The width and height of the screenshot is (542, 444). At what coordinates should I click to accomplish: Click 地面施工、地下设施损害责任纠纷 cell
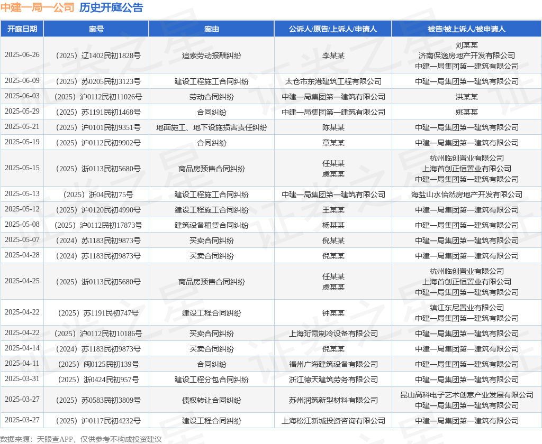coord(212,127)
